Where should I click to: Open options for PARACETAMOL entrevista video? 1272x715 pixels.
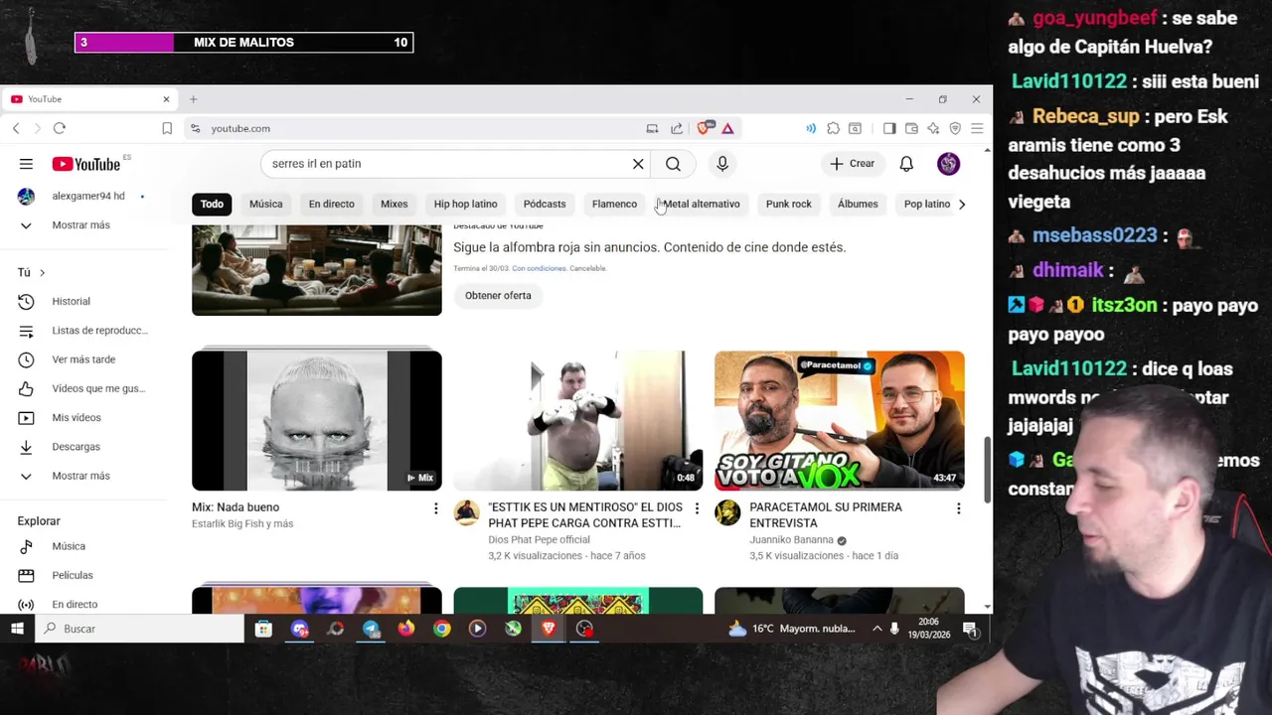[x=958, y=508]
